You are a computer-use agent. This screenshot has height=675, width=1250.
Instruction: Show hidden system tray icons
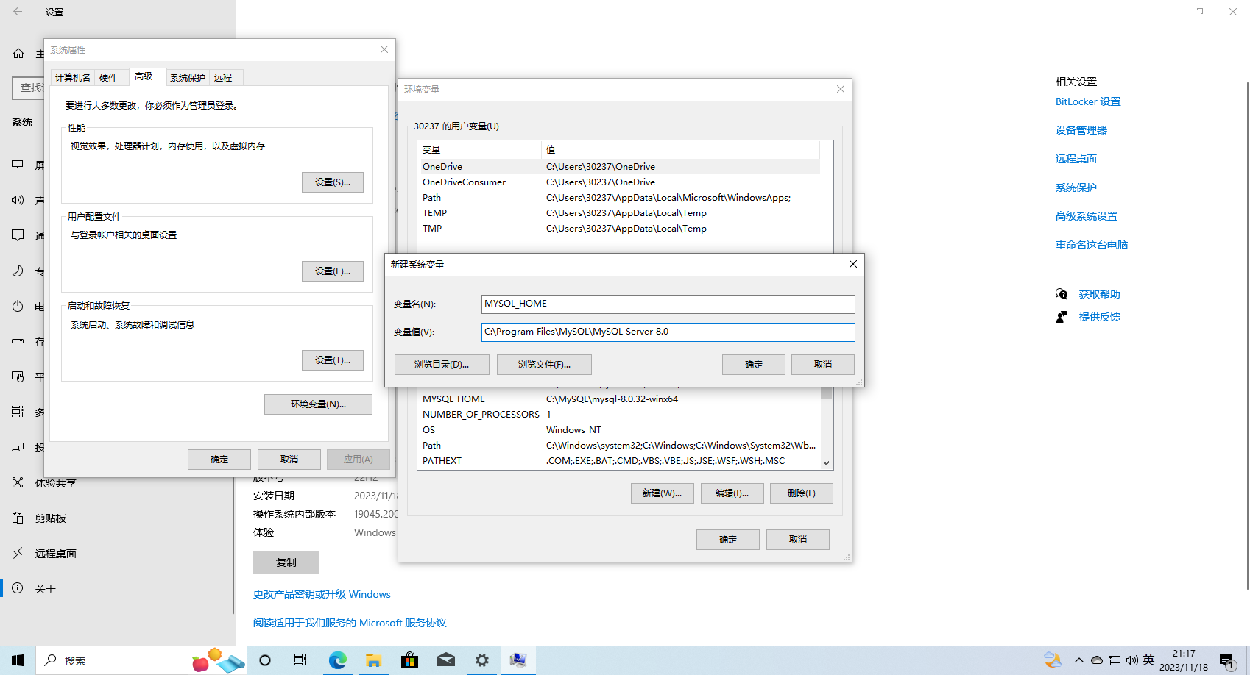click(1079, 660)
